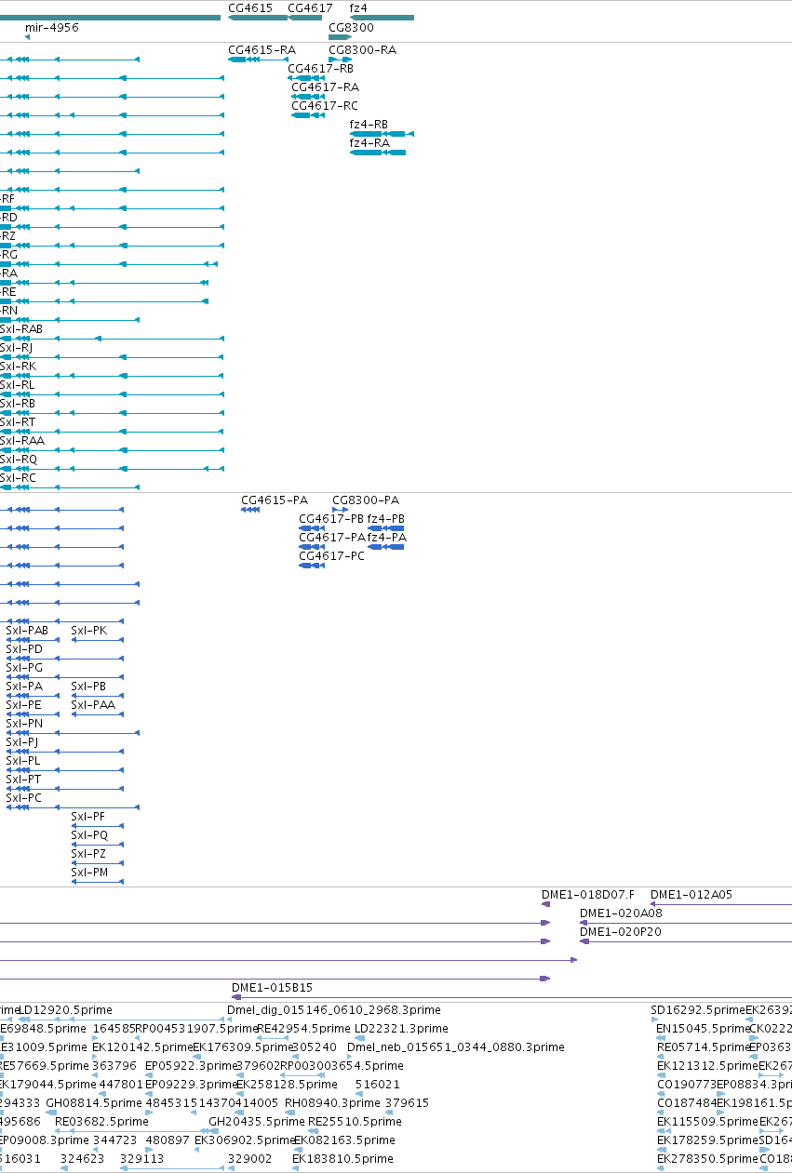Screen dimensions: 792x1173
Task: Click EST label EK278350.5prime
Action: point(707,1158)
